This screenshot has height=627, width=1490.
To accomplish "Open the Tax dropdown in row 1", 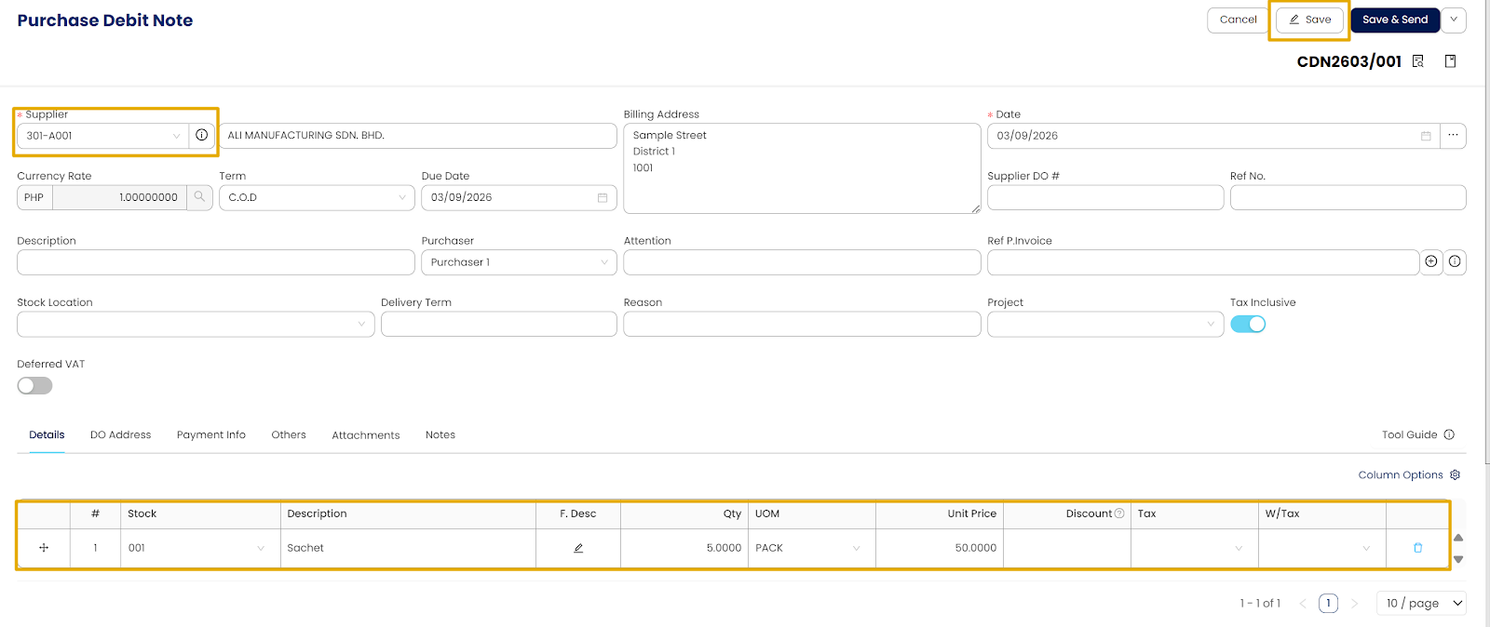I will point(1195,548).
